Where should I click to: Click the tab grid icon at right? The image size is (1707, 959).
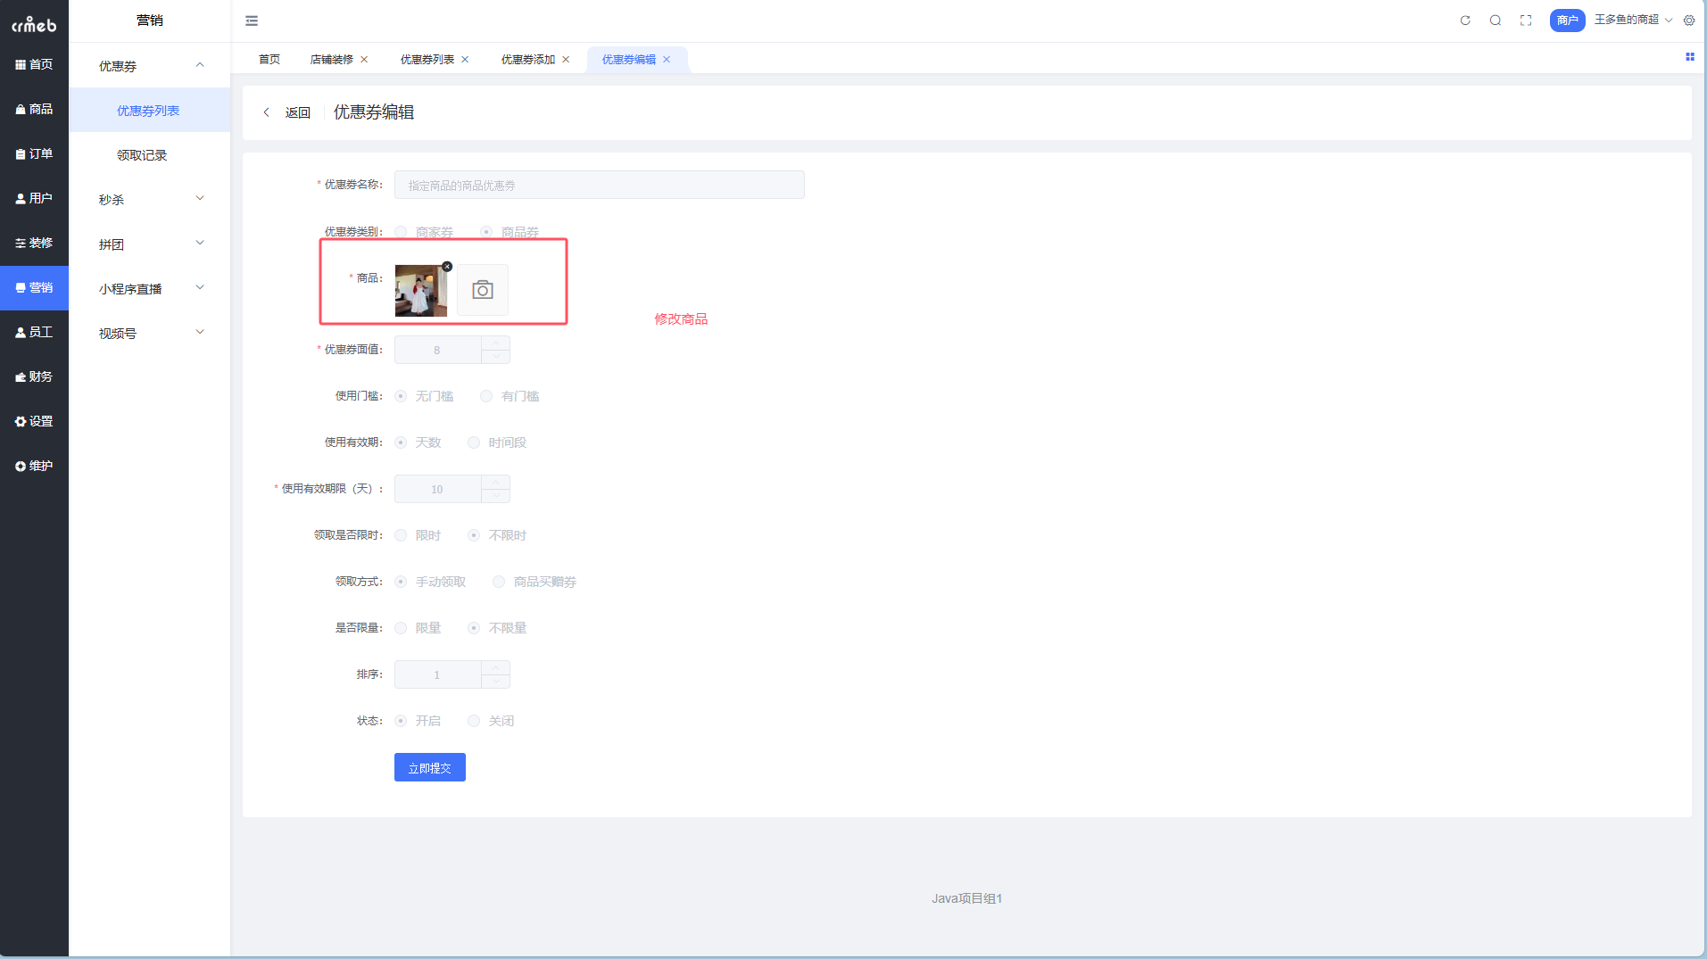[1689, 57]
